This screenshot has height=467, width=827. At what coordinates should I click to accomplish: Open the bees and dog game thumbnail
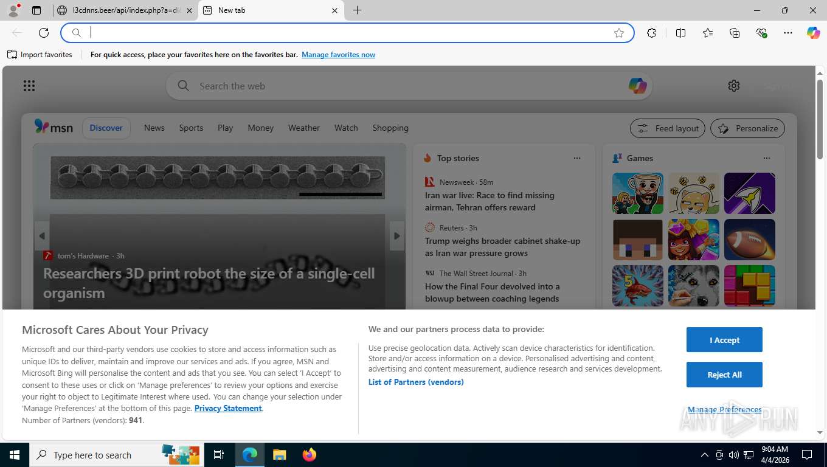pos(694,193)
